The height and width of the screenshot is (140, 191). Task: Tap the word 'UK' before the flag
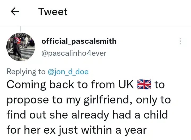[126, 85]
